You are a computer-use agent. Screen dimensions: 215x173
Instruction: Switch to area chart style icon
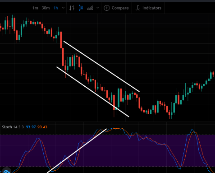(90, 8)
